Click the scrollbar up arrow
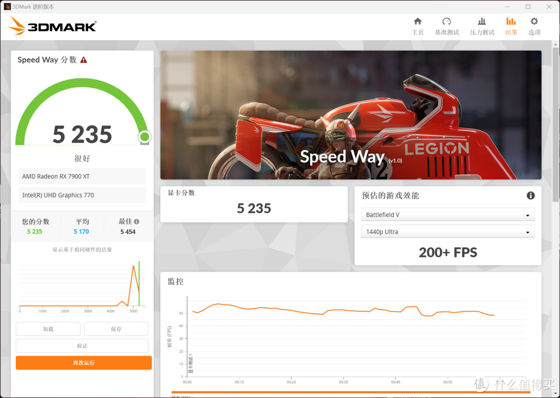560x398 pixels. click(x=556, y=44)
